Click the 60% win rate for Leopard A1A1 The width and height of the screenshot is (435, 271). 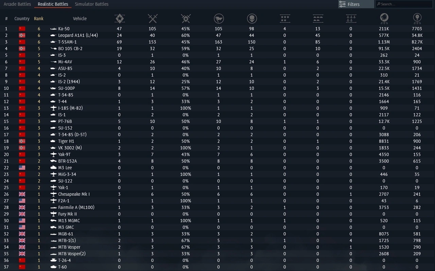(186, 35)
